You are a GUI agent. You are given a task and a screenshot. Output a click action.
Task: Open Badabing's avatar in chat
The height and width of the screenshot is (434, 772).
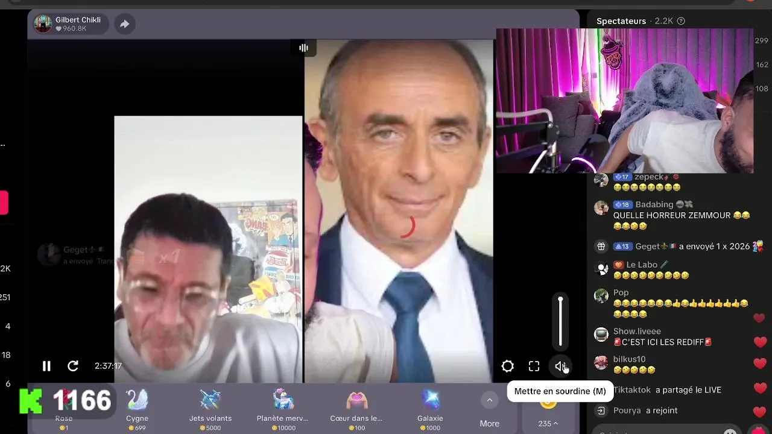point(601,208)
